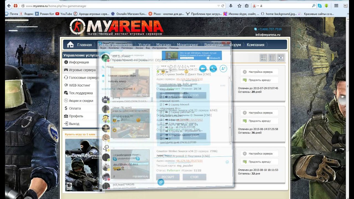This screenshot has width=354, height=199.
Task: Click Настройка сервера for server expiring 2015-07-29
Action: click(259, 72)
